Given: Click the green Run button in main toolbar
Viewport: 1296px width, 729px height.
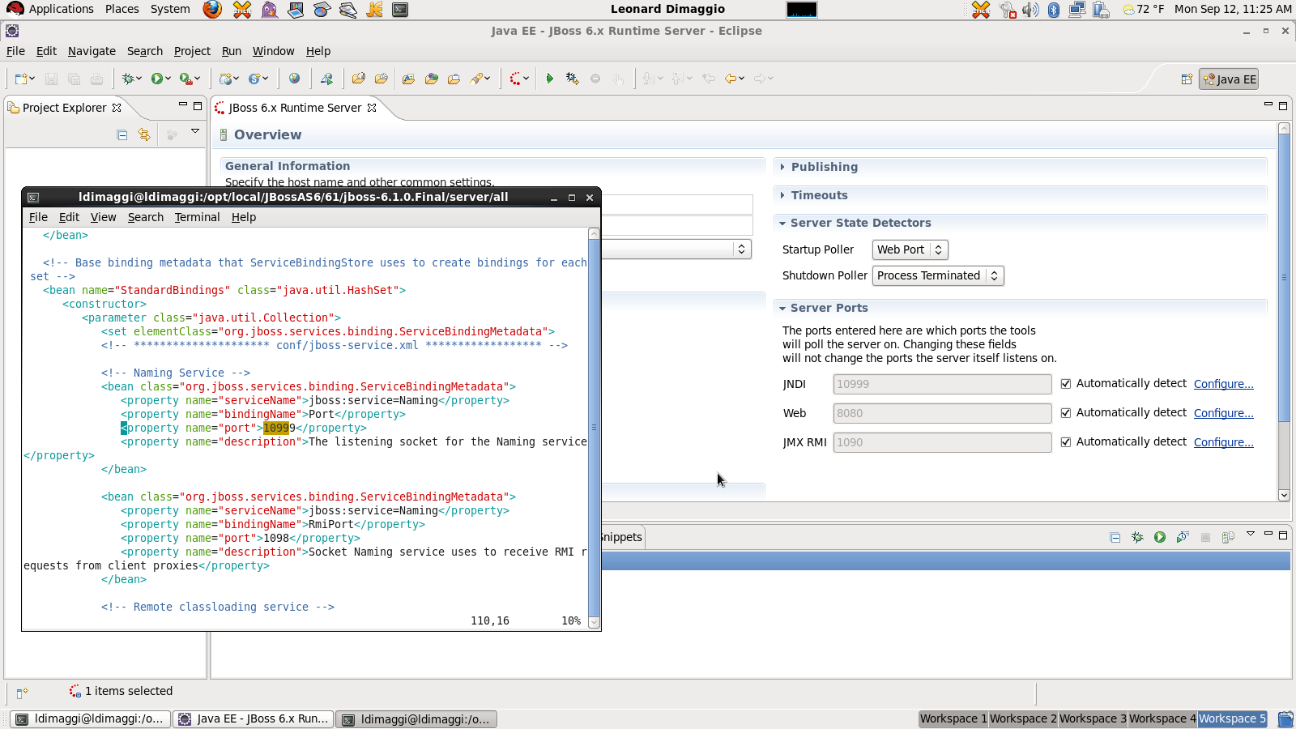Looking at the screenshot, I should coord(157,79).
